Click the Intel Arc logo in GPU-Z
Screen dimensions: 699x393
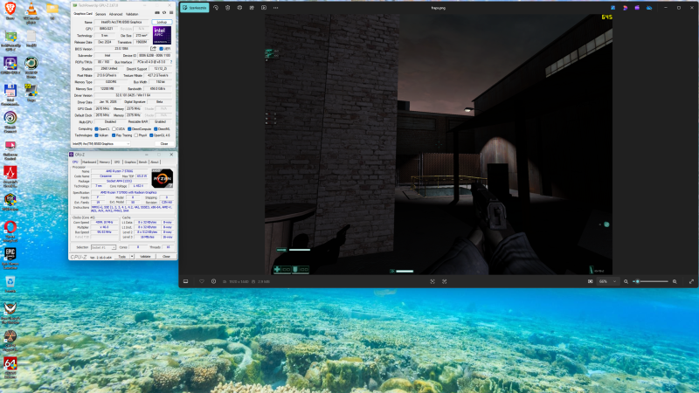click(162, 35)
